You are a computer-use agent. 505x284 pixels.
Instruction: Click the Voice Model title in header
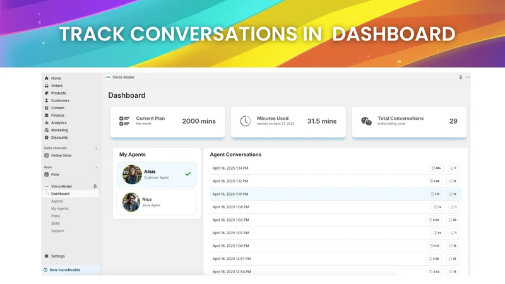(123, 77)
